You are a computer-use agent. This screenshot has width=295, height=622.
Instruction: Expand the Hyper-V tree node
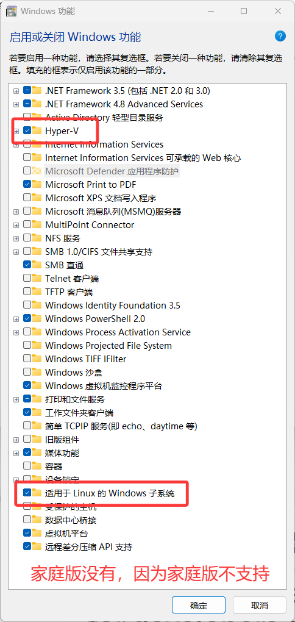[x=16, y=131]
